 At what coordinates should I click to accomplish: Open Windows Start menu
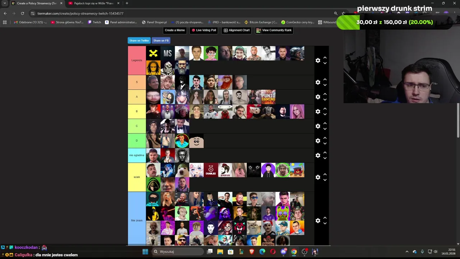click(145, 251)
